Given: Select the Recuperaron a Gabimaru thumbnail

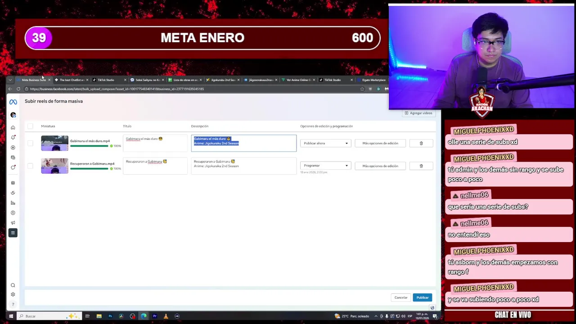Looking at the screenshot, I should click(54, 166).
